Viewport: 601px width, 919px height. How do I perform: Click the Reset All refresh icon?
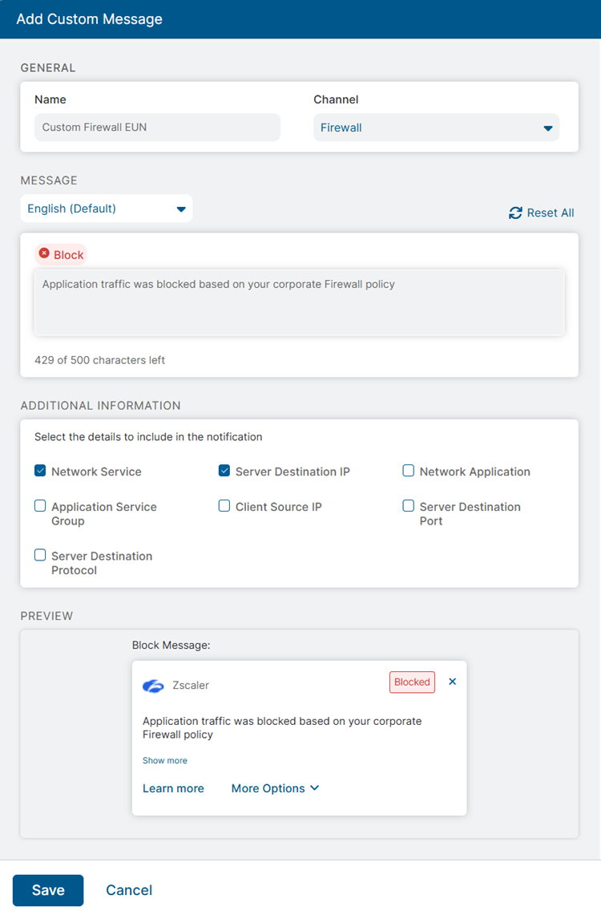click(515, 213)
